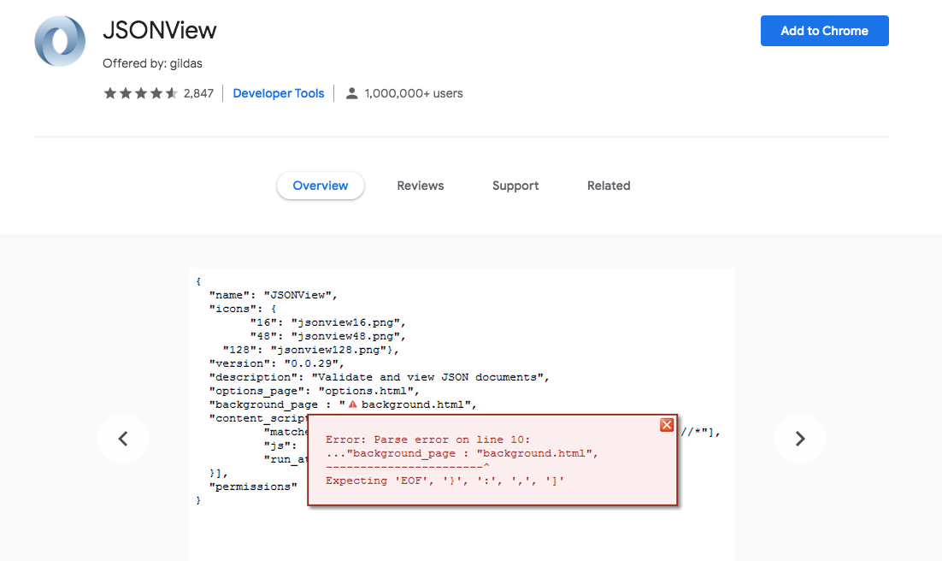Click the 1,000,000+ users label
Image resolution: width=942 pixels, height=561 pixels.
click(414, 94)
